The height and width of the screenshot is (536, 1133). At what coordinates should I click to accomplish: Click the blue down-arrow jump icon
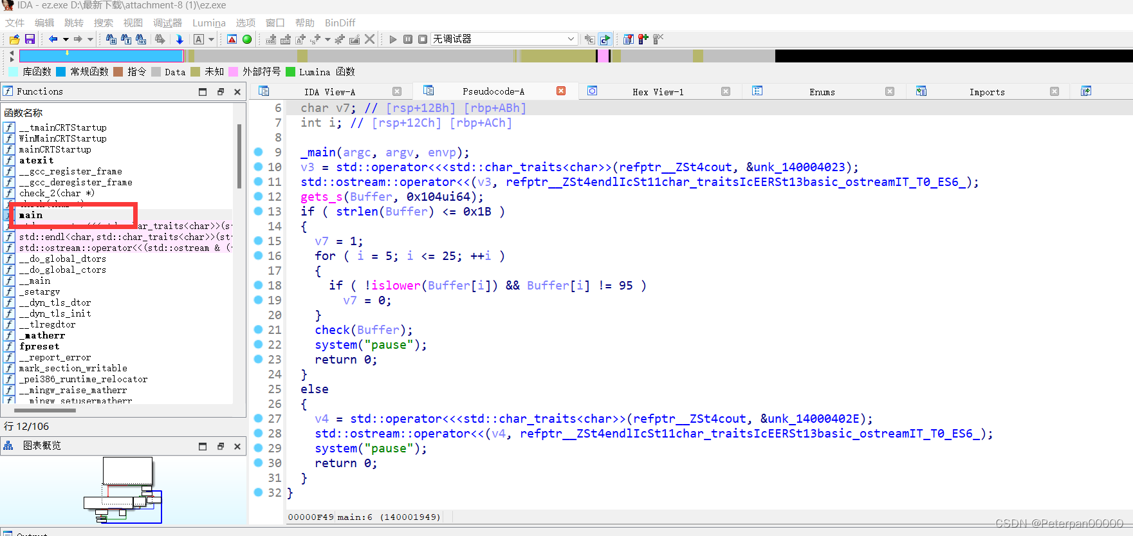coord(180,39)
